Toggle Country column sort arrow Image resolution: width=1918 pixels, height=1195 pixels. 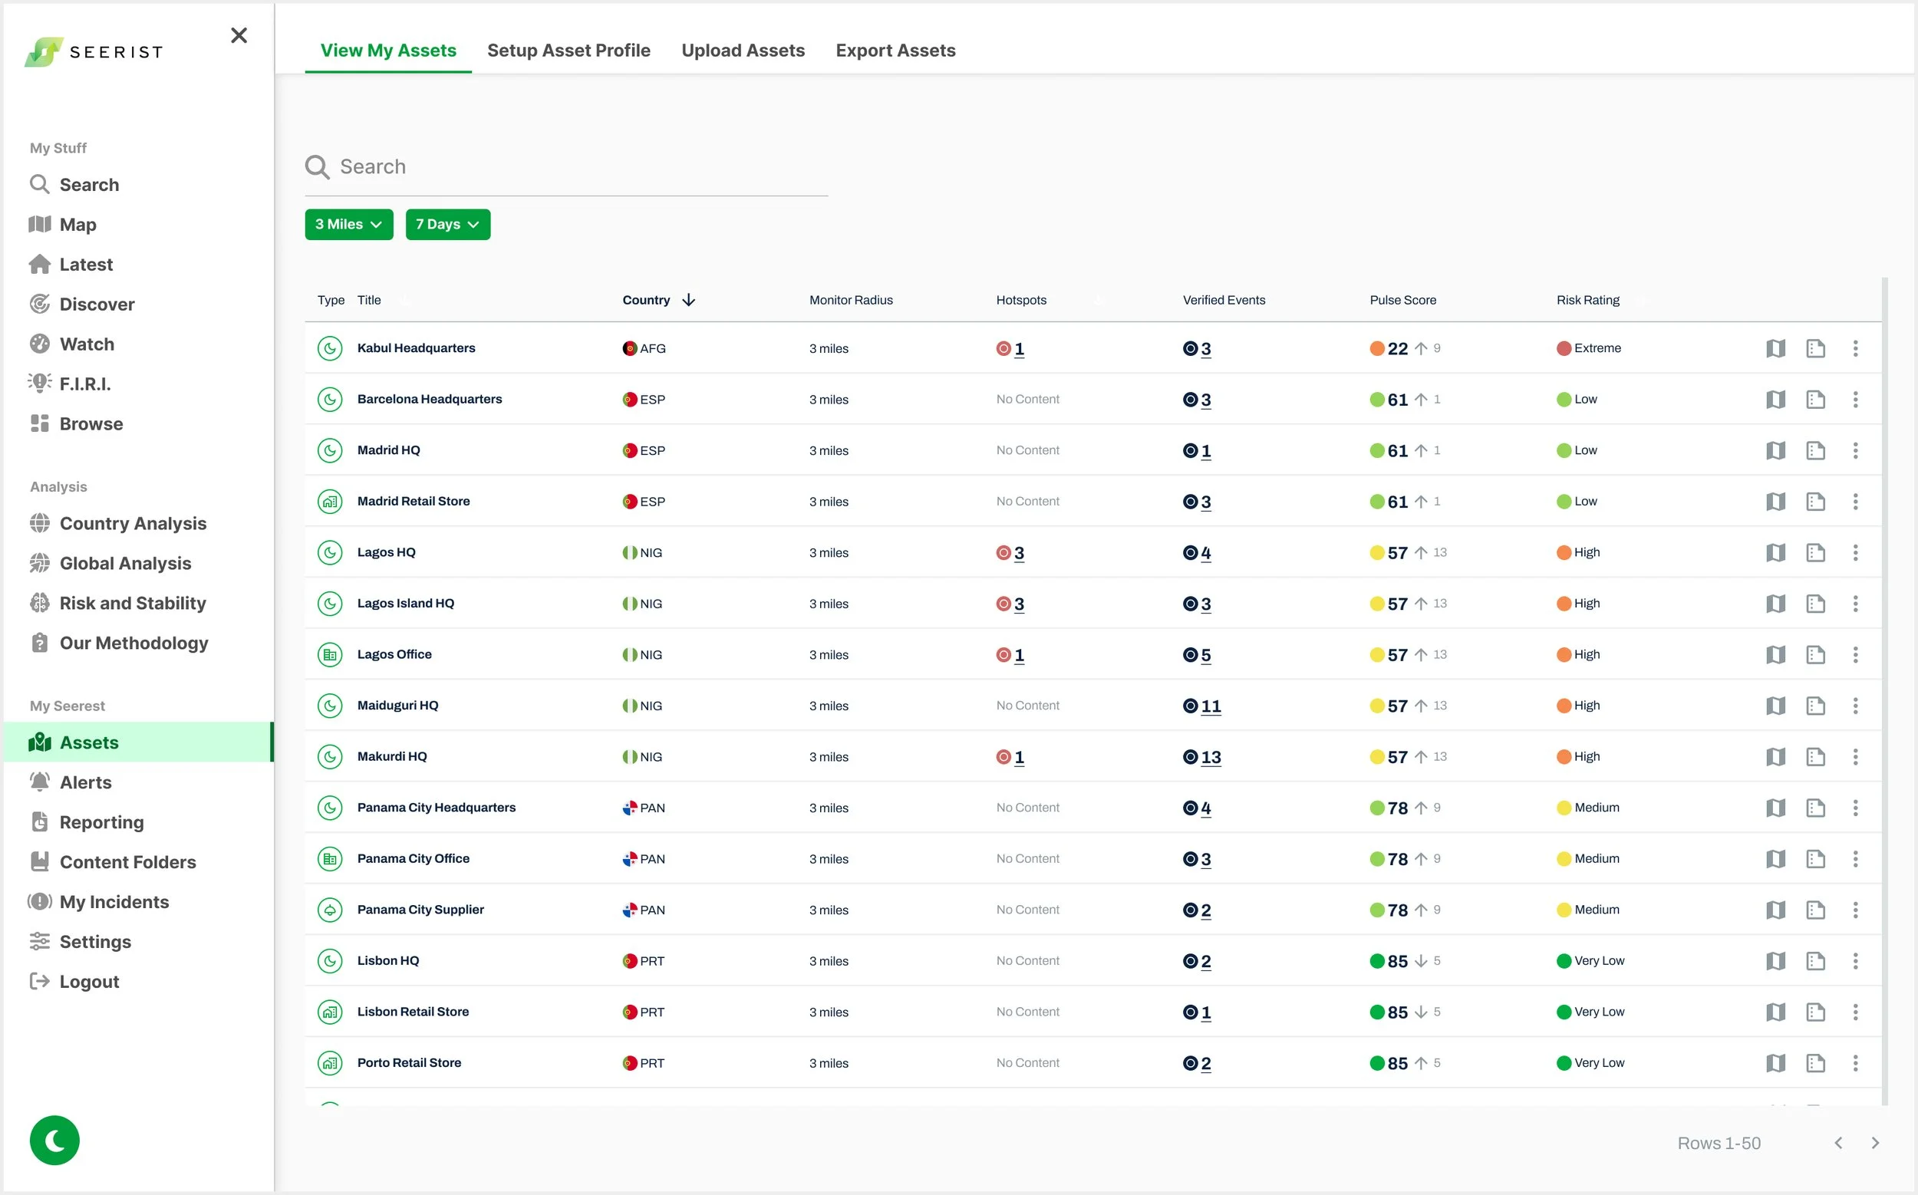[689, 301]
